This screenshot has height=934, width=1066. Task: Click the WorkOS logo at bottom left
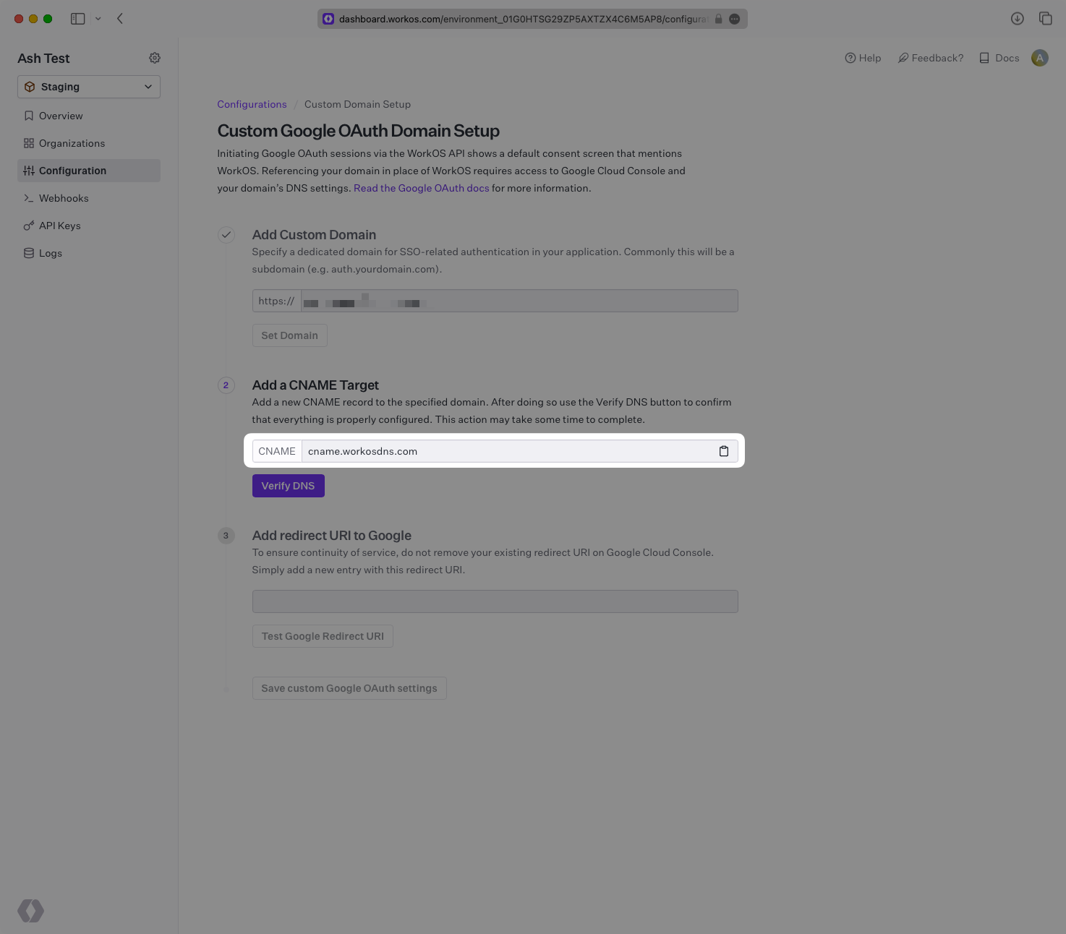click(x=30, y=911)
